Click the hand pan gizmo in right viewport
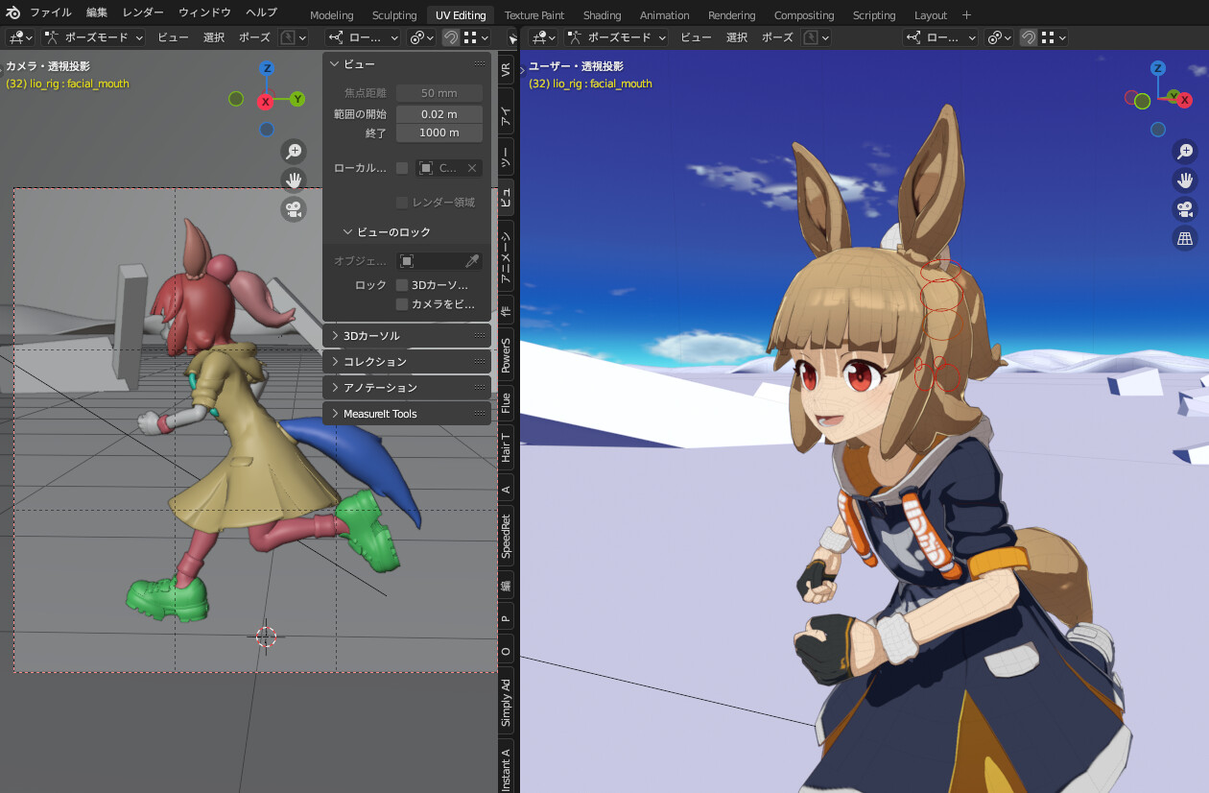The height and width of the screenshot is (793, 1209). click(1185, 180)
